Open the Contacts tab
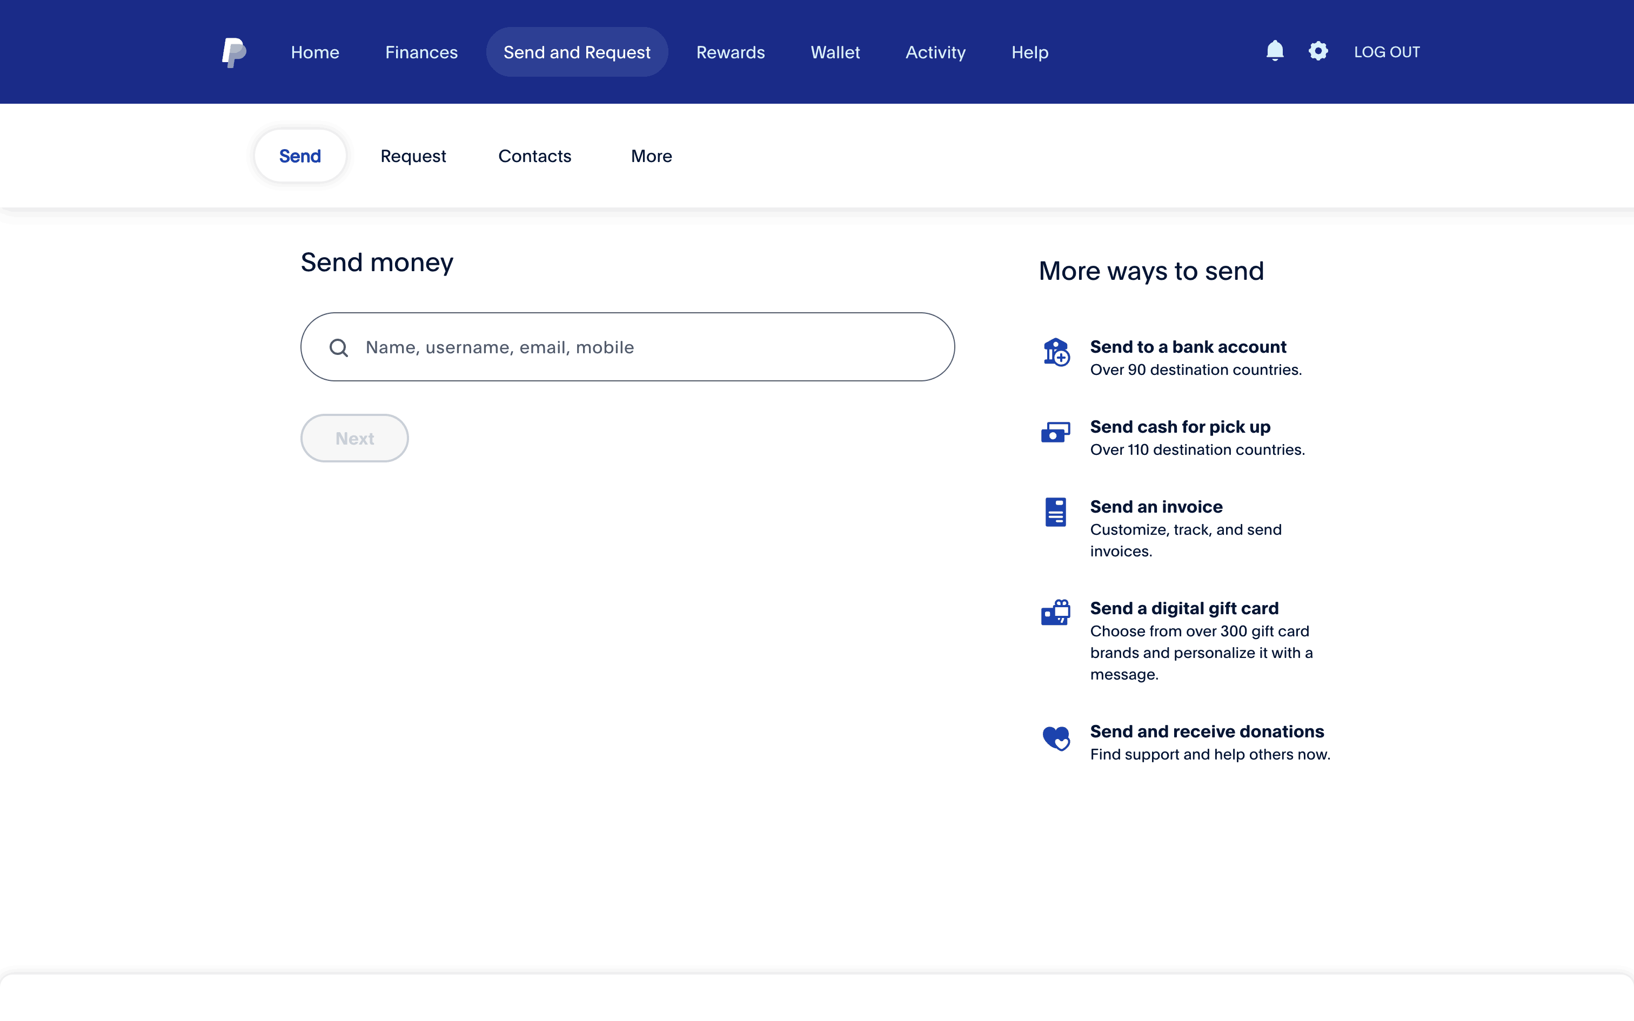The image size is (1634, 1021). pos(534,156)
